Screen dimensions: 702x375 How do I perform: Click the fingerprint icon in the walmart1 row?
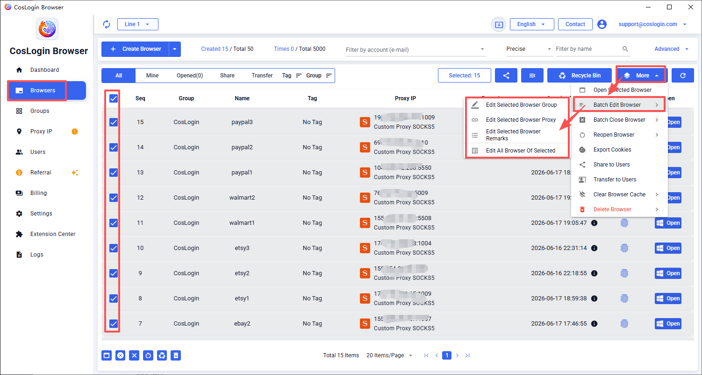624,223
